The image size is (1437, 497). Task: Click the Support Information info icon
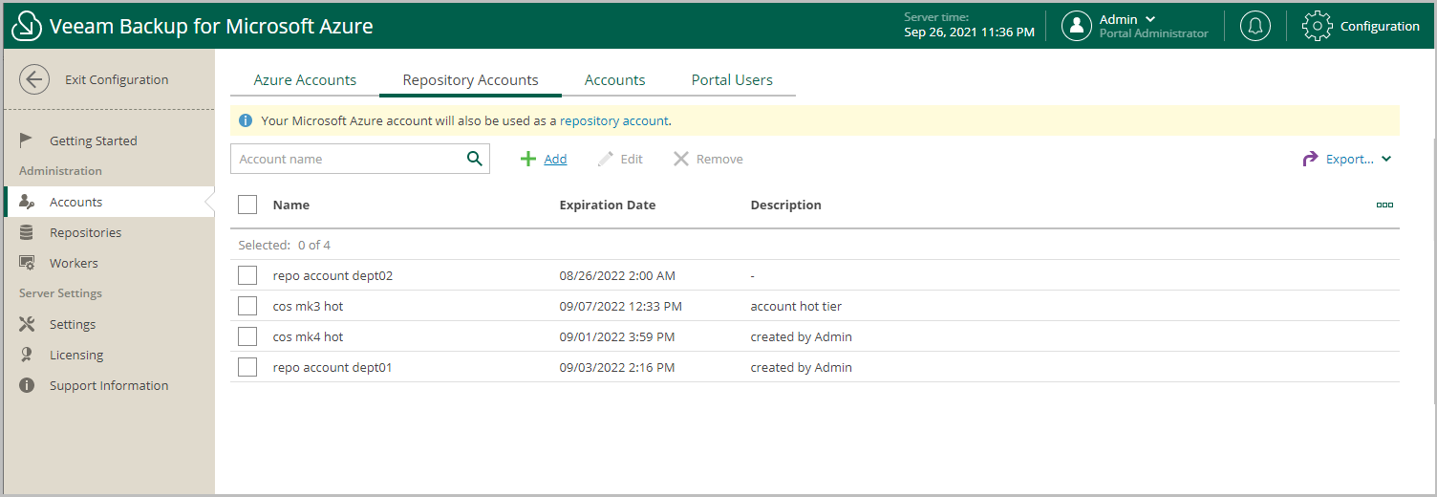click(x=27, y=385)
